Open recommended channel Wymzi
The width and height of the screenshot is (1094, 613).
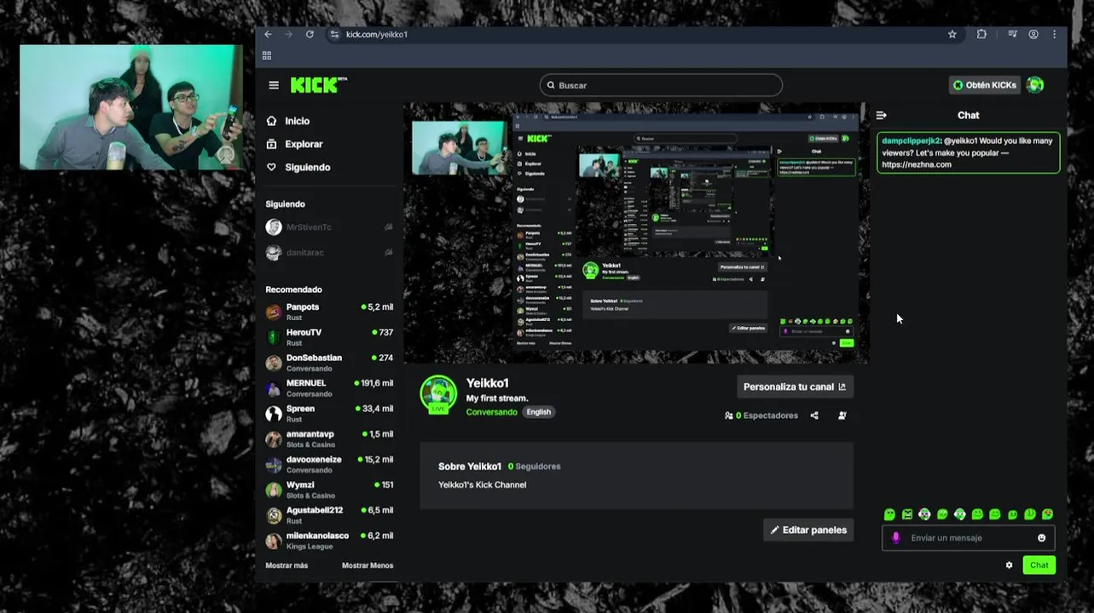[329, 490]
